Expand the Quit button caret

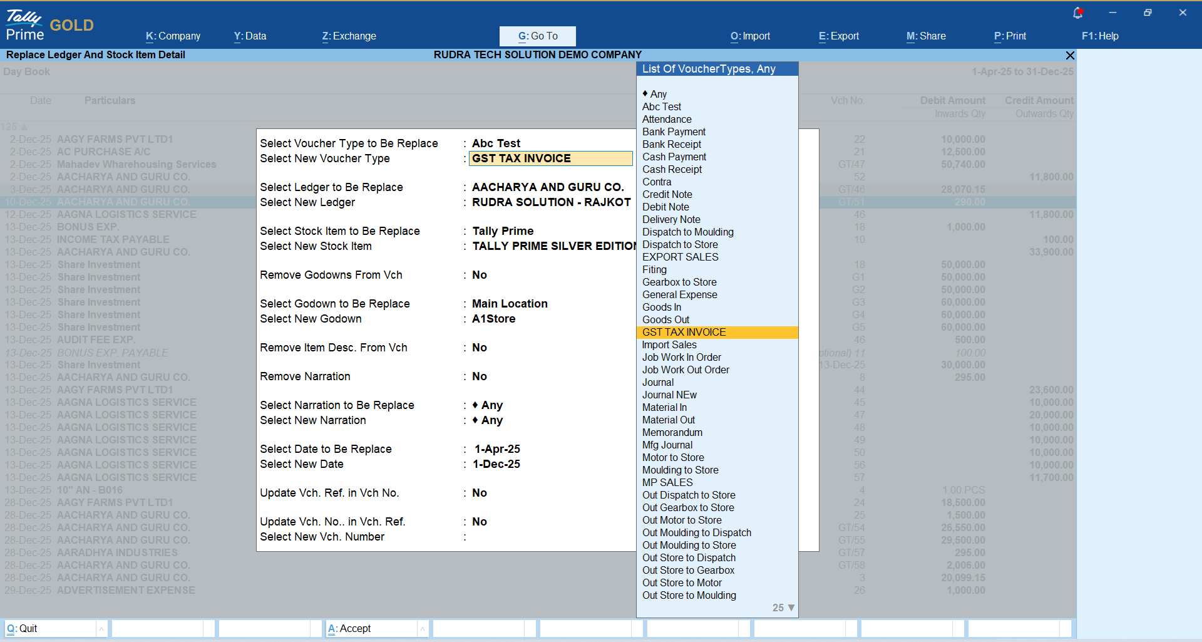101,628
